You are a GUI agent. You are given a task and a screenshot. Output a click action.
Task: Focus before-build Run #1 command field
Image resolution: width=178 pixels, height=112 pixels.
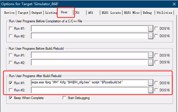click(90, 55)
